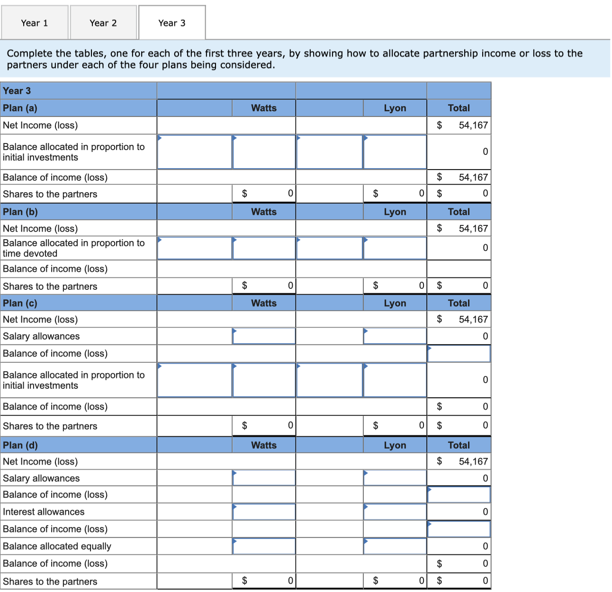The height and width of the screenshot is (592, 612).
Task: Switch to the Year 2 tab
Action: click(x=103, y=22)
